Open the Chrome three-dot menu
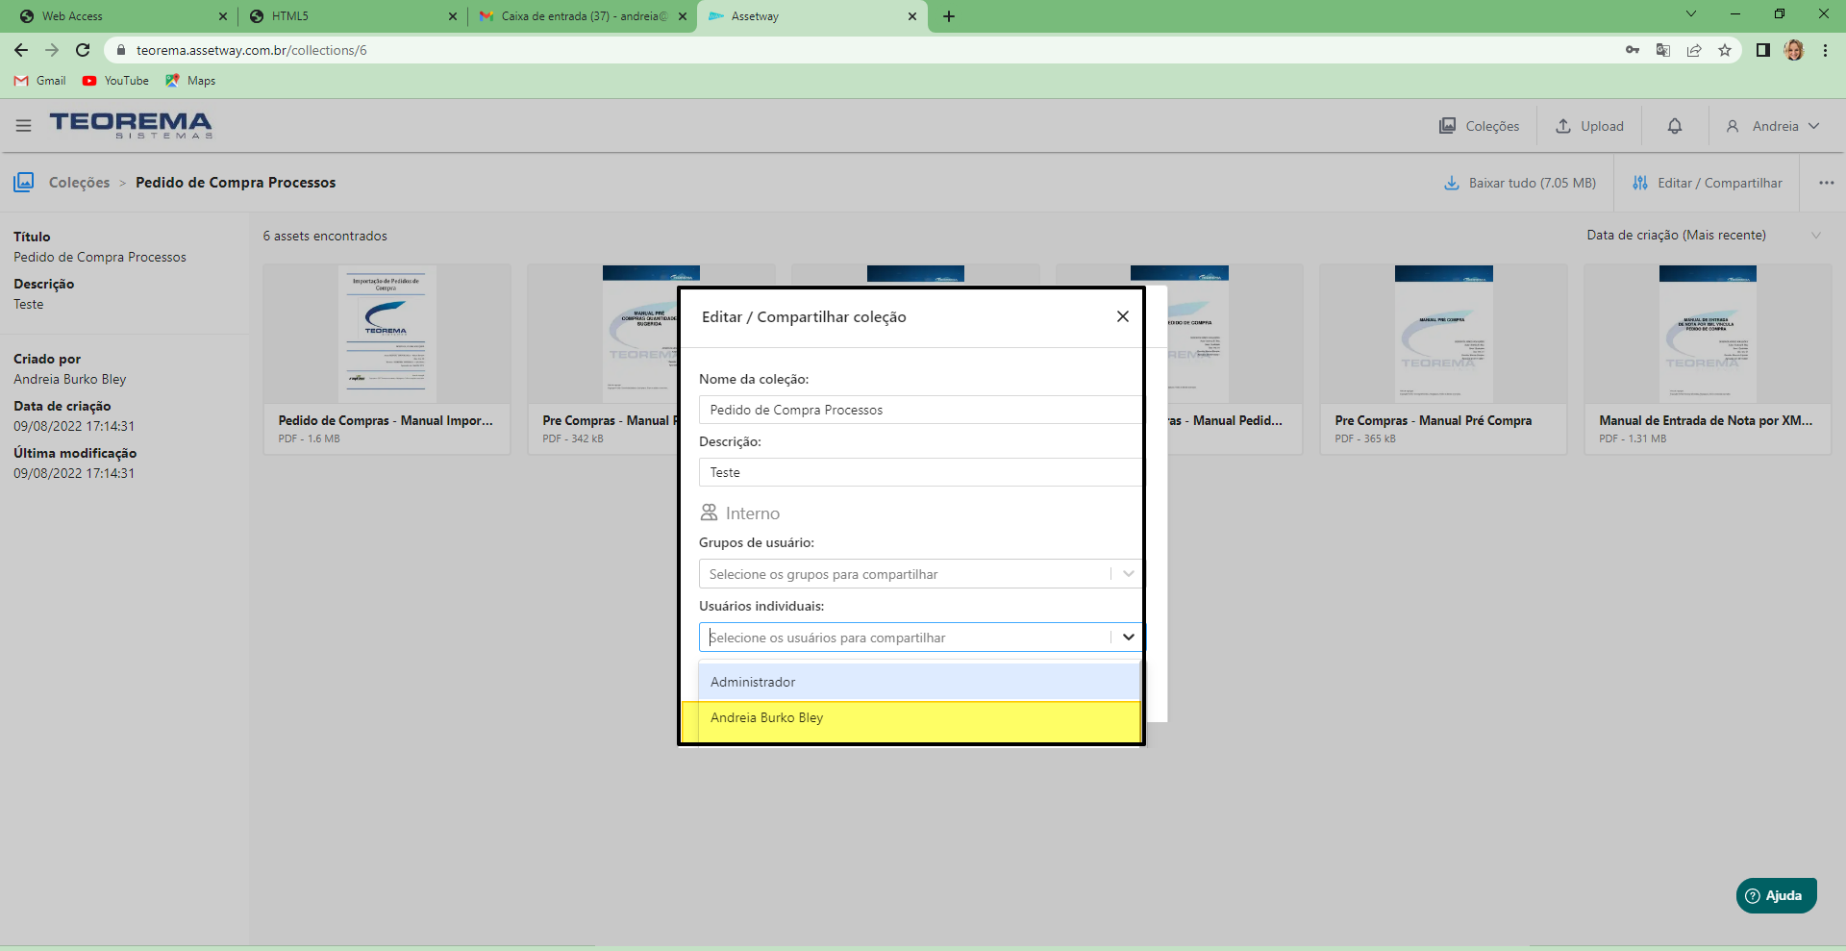The height and width of the screenshot is (951, 1846). (x=1825, y=50)
